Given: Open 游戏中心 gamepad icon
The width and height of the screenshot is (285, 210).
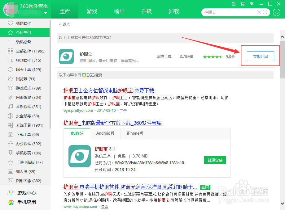Looking at the screenshot, I should coord(11,193).
